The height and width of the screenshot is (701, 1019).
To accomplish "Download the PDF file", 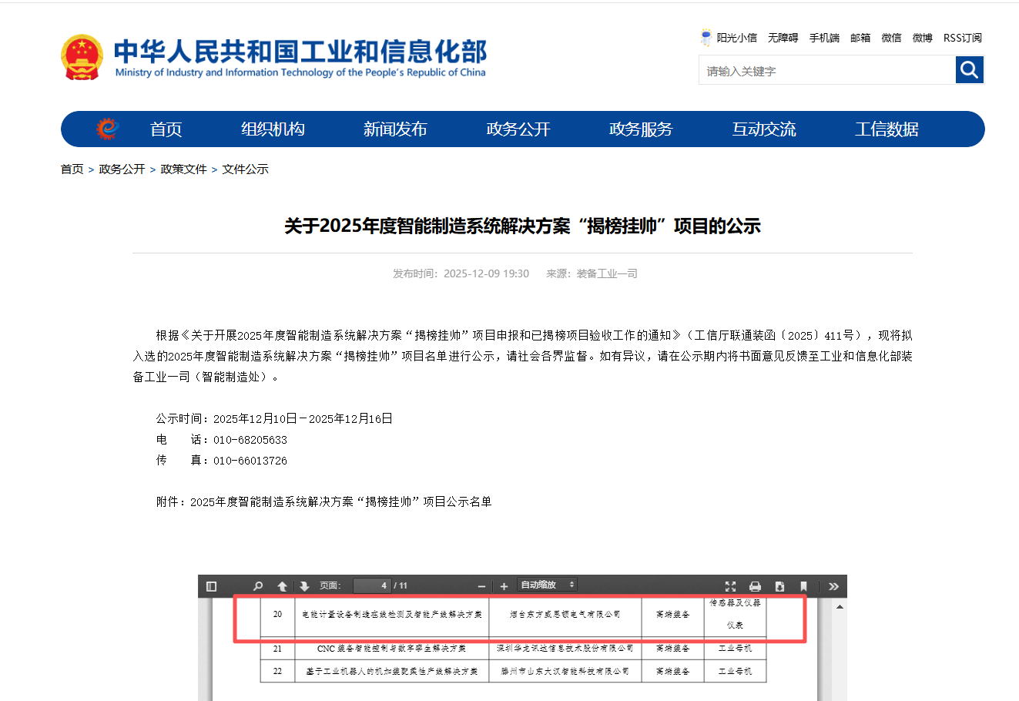I will pyautogui.click(x=779, y=586).
